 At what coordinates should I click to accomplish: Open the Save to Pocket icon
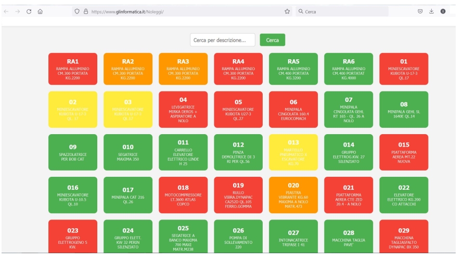(420, 11)
